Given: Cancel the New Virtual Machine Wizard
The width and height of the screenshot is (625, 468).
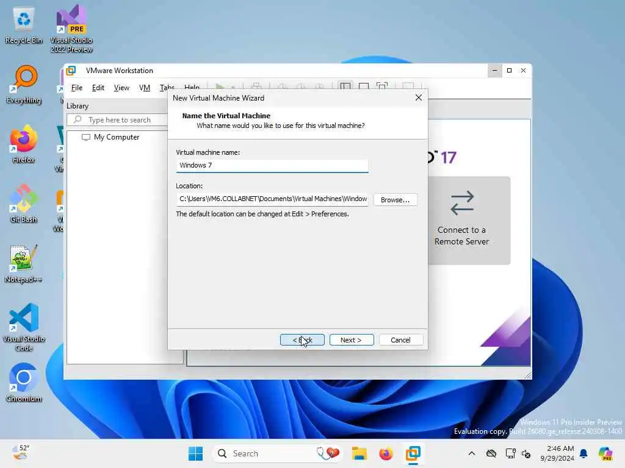Looking at the screenshot, I should (400, 340).
